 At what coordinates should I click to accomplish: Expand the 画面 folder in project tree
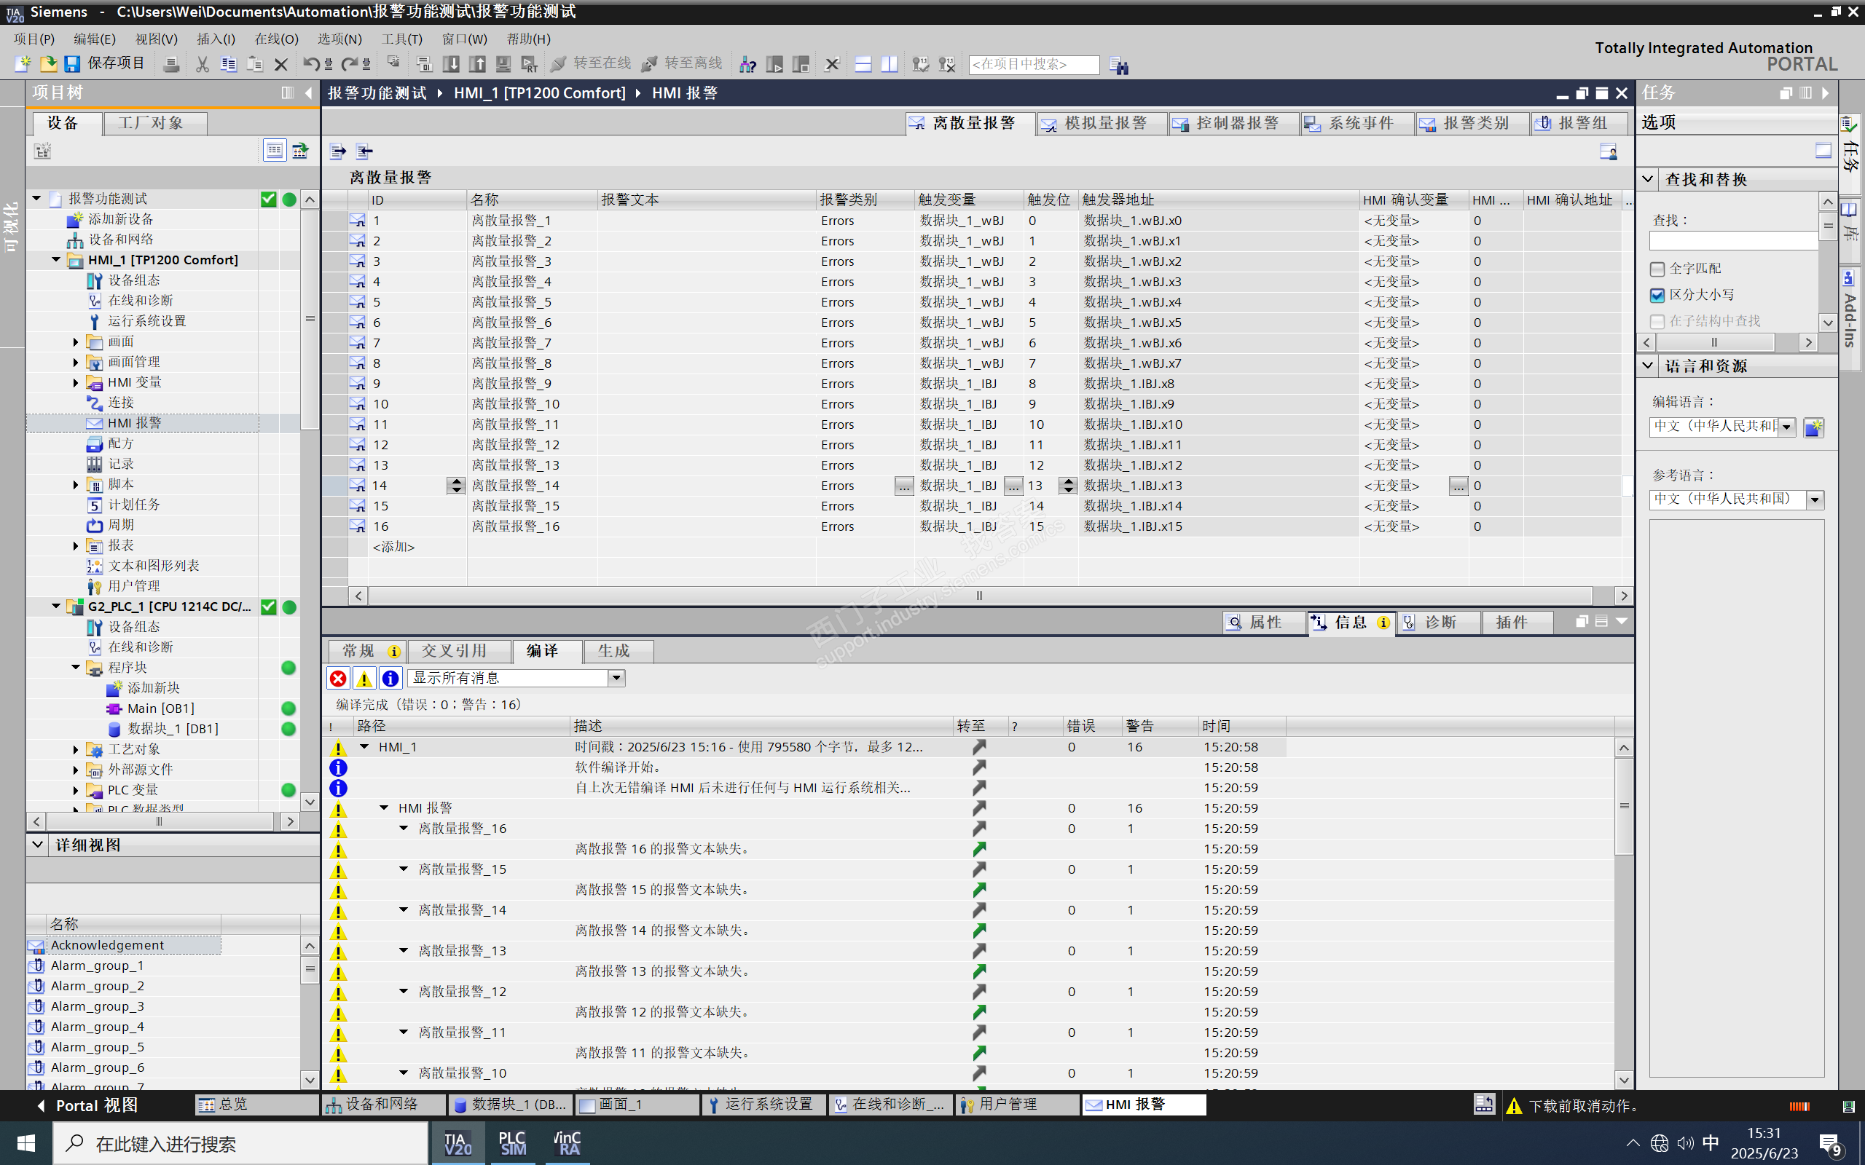(x=76, y=341)
